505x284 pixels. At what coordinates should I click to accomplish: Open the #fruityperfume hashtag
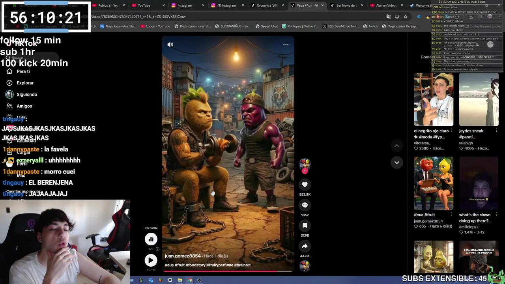[x=220, y=265]
